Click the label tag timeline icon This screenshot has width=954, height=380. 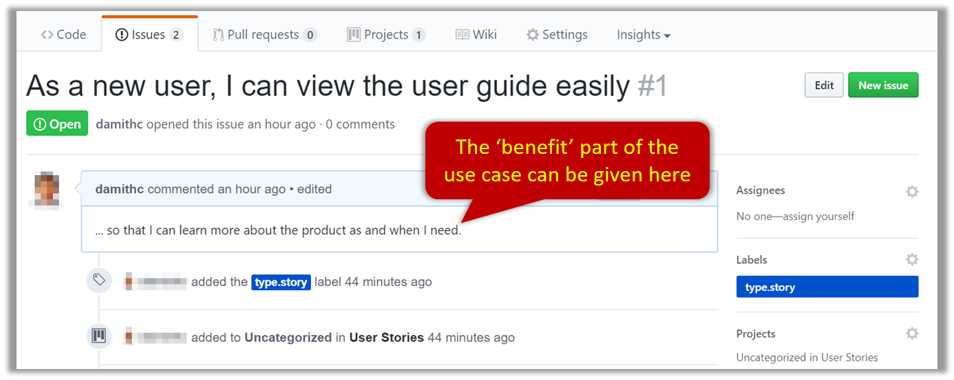pyautogui.click(x=99, y=280)
